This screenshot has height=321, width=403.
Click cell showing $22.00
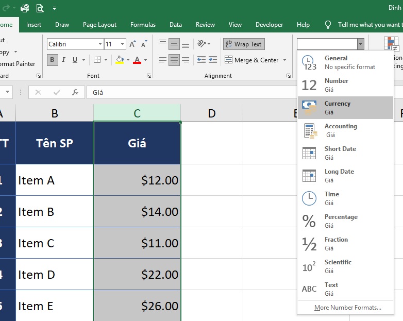pyautogui.click(x=137, y=275)
